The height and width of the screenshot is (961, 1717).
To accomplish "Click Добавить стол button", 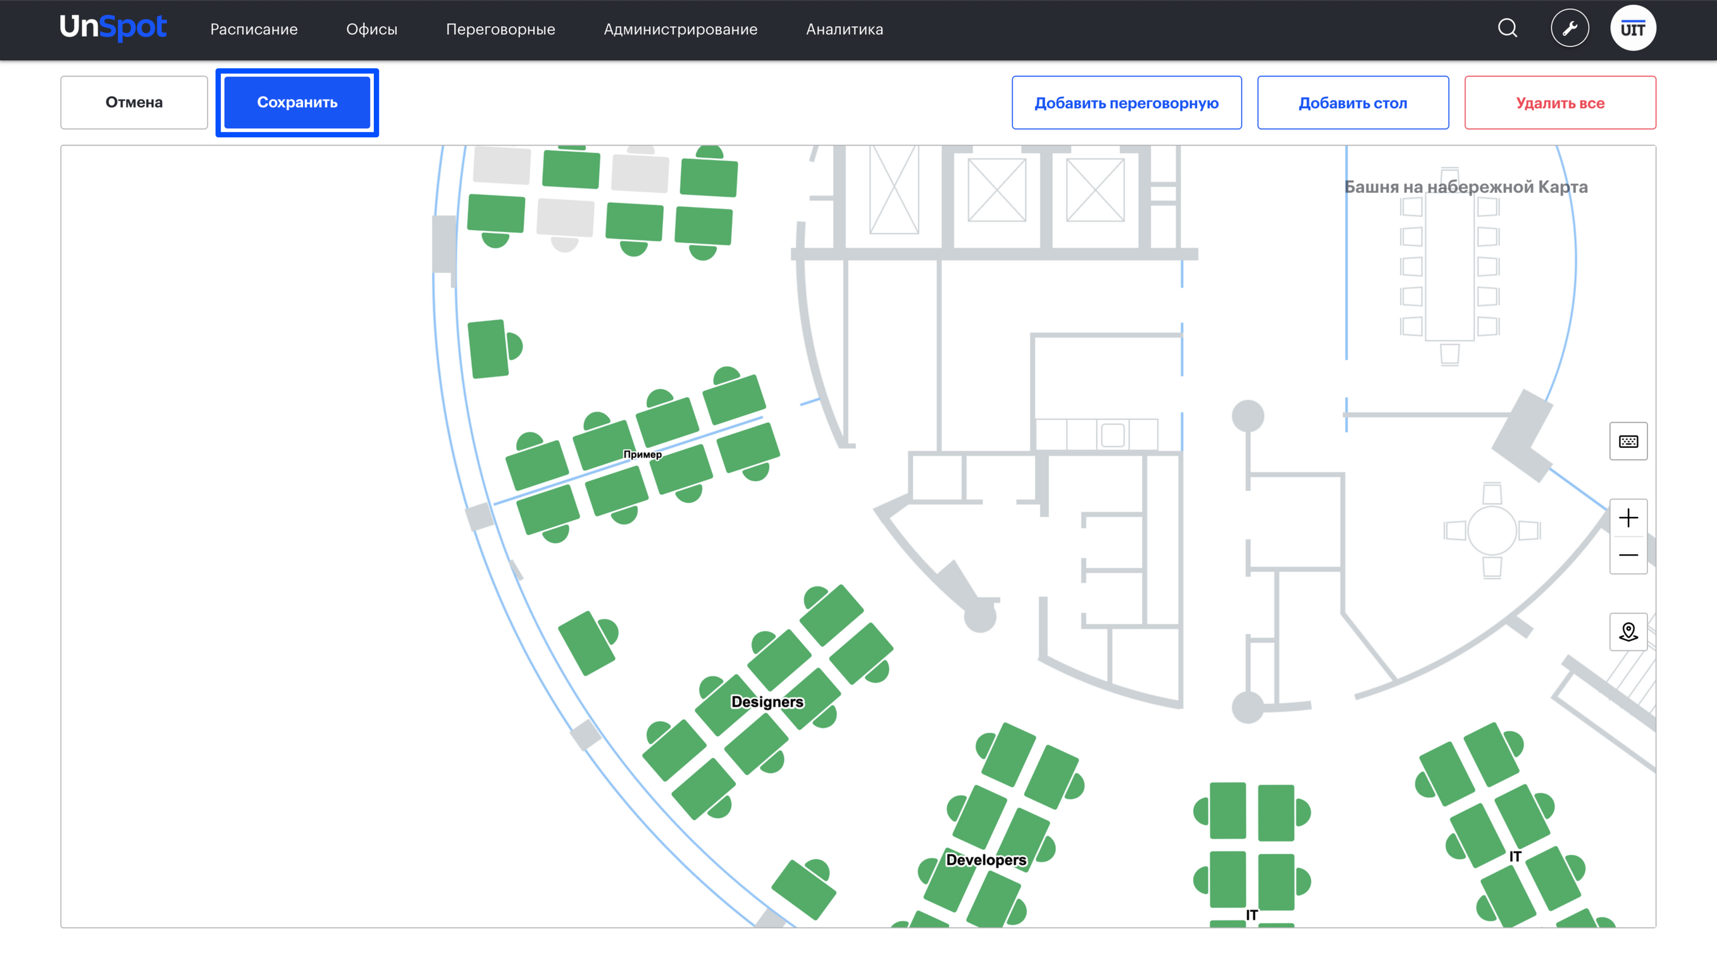I will [x=1353, y=102].
